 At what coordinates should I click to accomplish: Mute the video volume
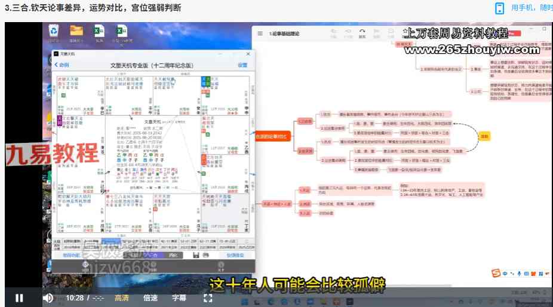tap(48, 297)
